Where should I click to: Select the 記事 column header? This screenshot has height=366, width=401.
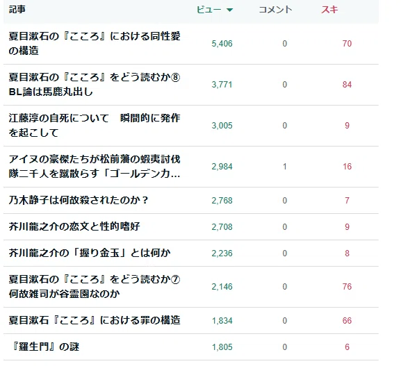(x=17, y=10)
